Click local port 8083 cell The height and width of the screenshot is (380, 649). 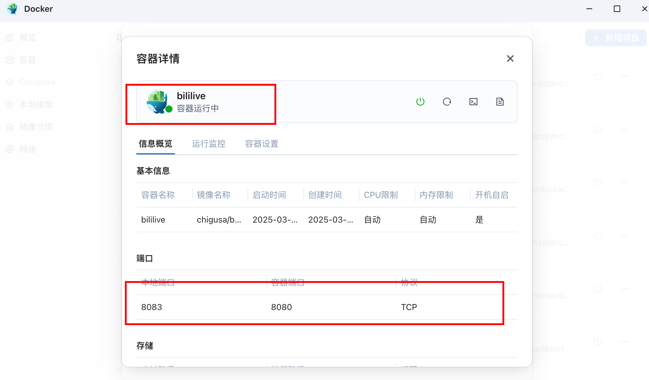click(152, 307)
